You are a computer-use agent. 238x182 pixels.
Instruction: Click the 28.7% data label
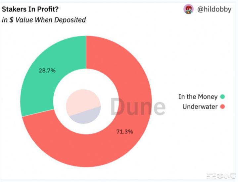(47, 71)
